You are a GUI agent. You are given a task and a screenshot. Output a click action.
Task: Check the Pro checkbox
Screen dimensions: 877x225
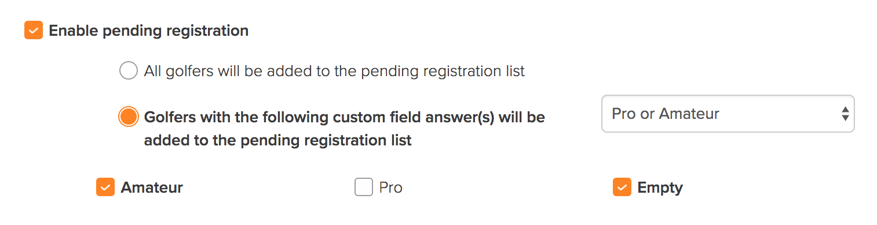[364, 187]
